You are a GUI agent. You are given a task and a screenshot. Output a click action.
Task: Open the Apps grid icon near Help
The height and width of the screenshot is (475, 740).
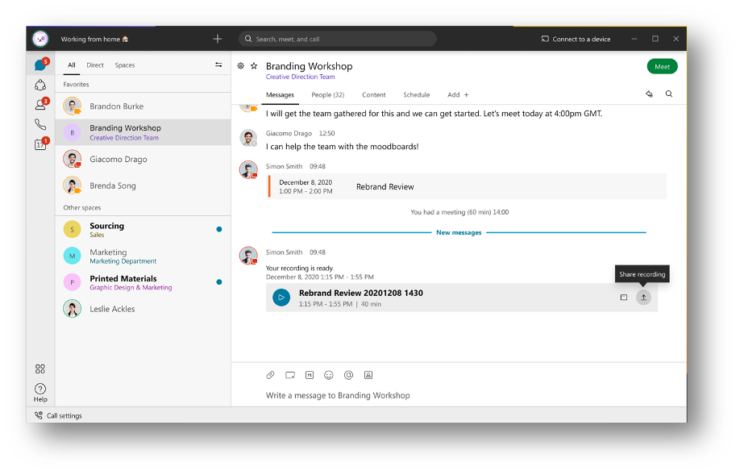pos(40,369)
